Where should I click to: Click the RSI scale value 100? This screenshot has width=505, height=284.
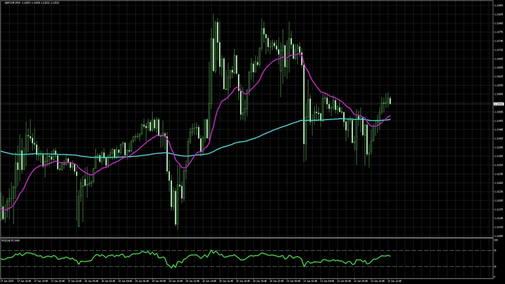495,241
